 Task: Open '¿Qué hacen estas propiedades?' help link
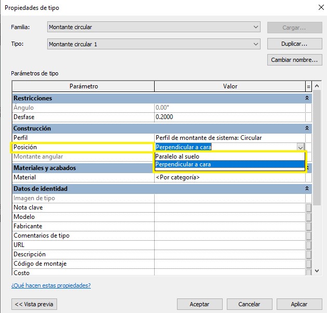coord(51,285)
